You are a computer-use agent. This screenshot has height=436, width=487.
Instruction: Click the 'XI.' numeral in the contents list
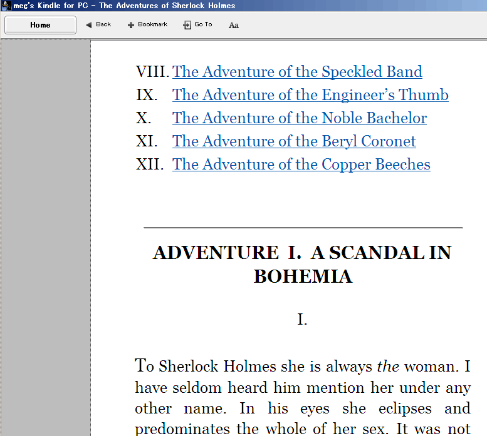tap(147, 141)
